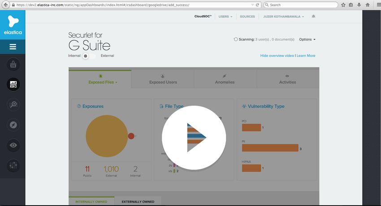381x206 pixels.
Task: Open the store basket icon in sidebar
Action: (x=13, y=64)
